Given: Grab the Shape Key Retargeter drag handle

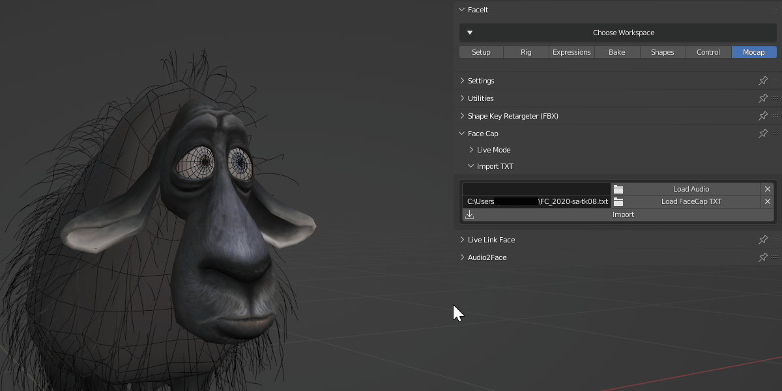Looking at the screenshot, I should 774,116.
